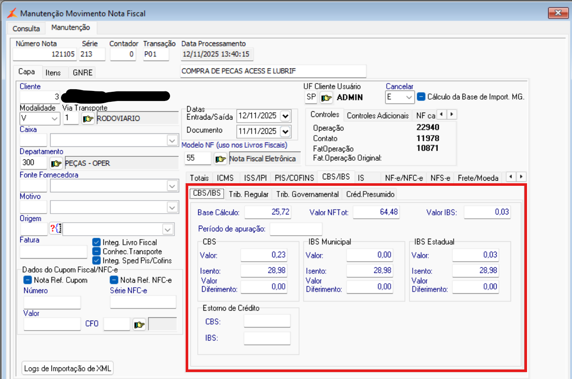
Task: Toggle the Conhec. Transporte checkbox
Action: click(96, 252)
